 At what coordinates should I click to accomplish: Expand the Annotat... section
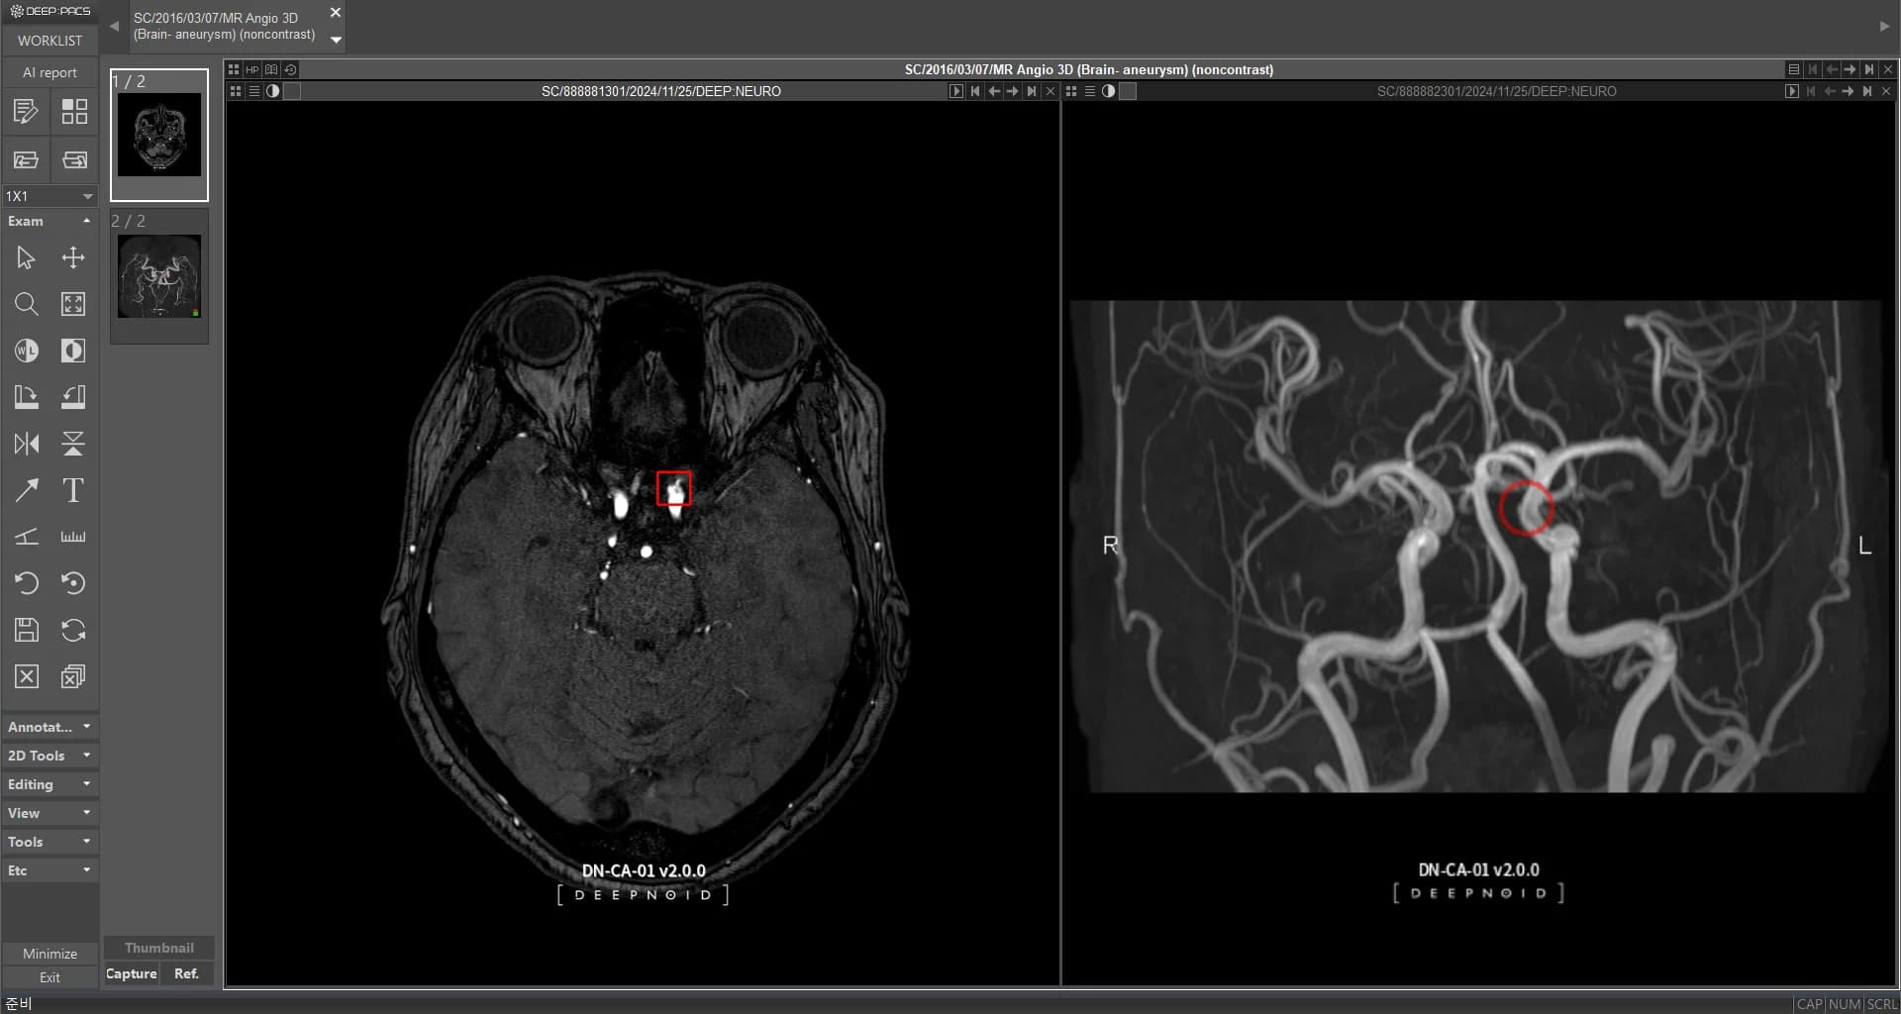click(50, 727)
